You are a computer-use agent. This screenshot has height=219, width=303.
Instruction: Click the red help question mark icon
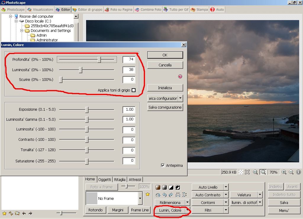(x=180, y=77)
